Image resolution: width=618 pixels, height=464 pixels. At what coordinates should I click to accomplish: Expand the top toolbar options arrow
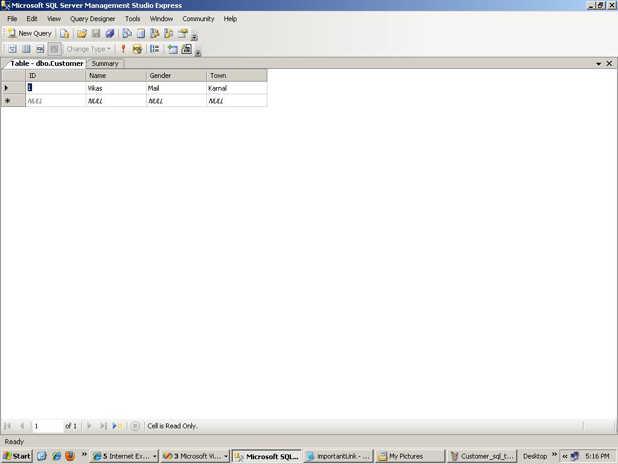pyautogui.click(x=194, y=37)
